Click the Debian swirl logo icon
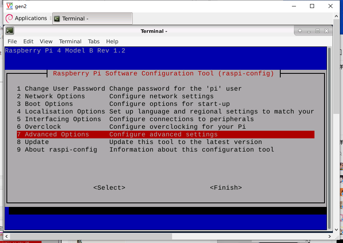 (9, 18)
